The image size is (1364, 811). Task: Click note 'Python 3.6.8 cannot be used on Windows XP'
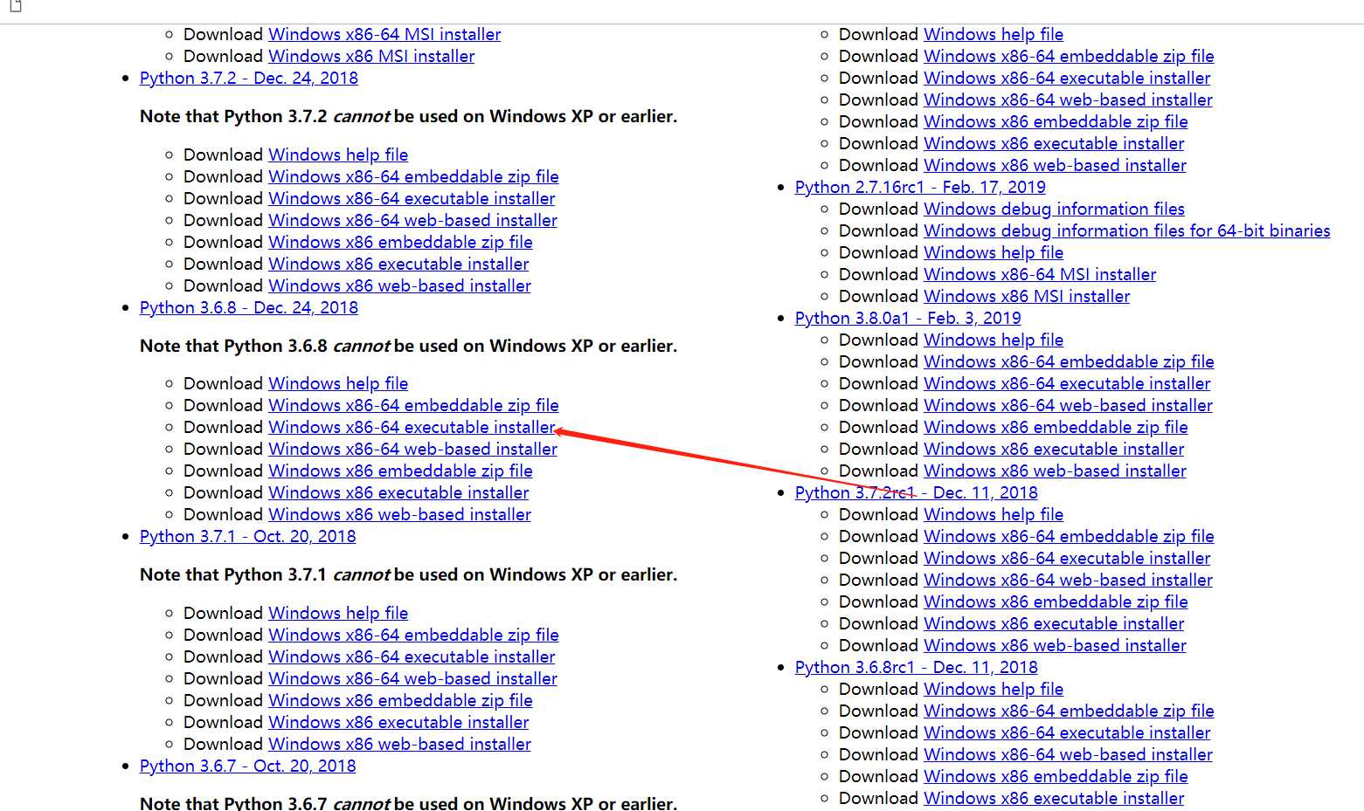(x=408, y=346)
